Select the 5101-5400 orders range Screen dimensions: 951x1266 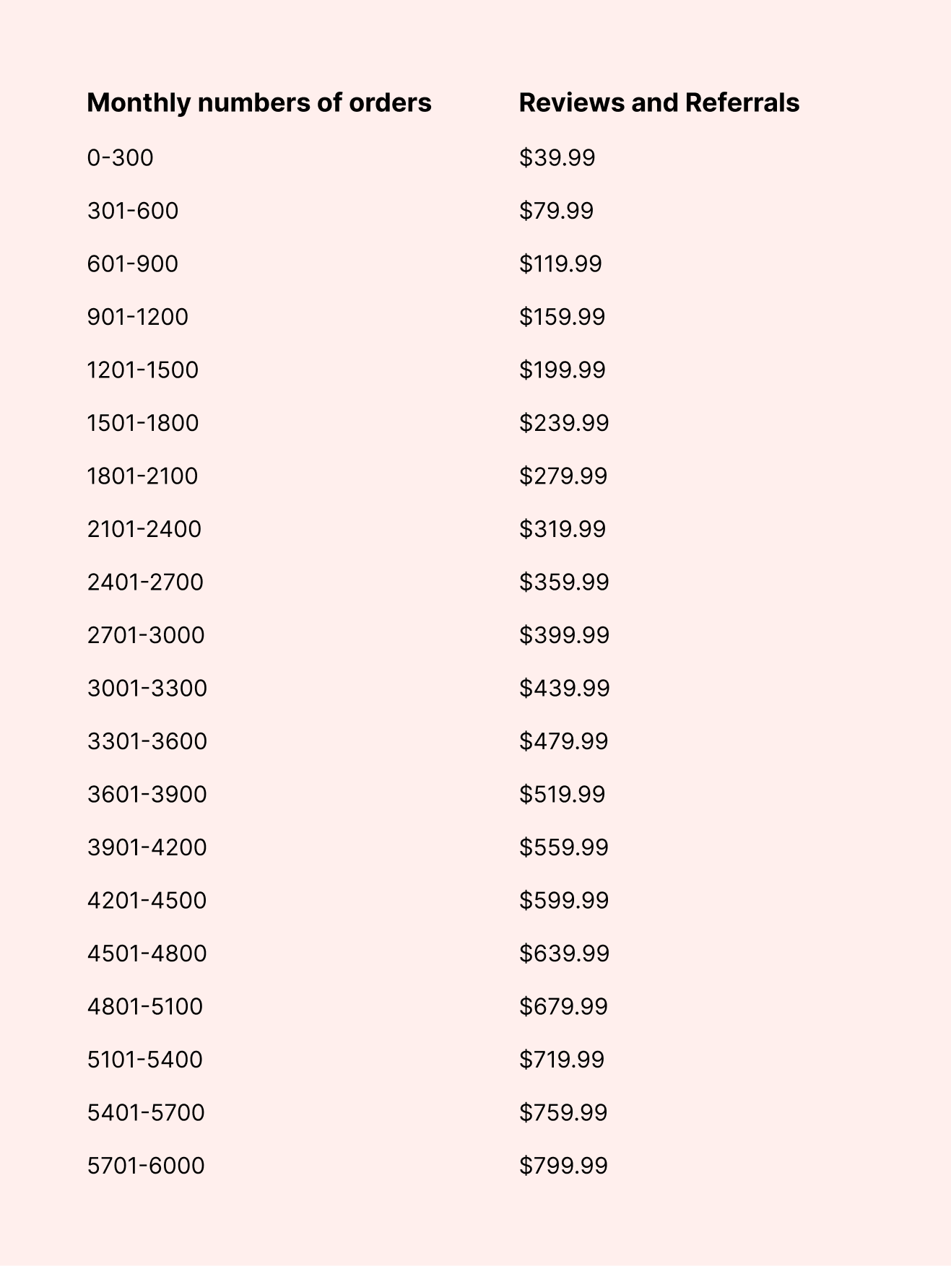pos(144,1060)
